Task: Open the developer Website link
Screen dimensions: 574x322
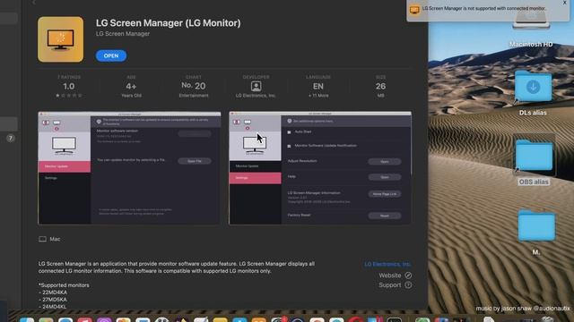Action: [x=395, y=275]
